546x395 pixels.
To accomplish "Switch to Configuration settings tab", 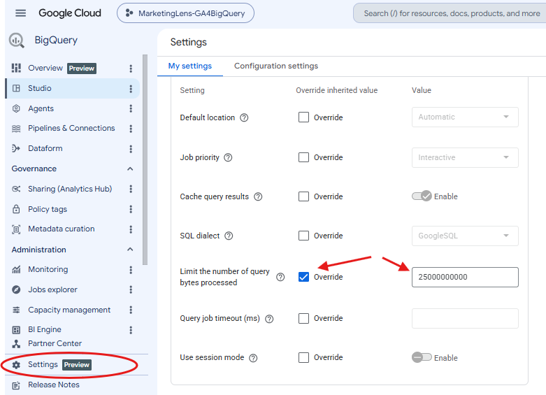I will 276,66.
